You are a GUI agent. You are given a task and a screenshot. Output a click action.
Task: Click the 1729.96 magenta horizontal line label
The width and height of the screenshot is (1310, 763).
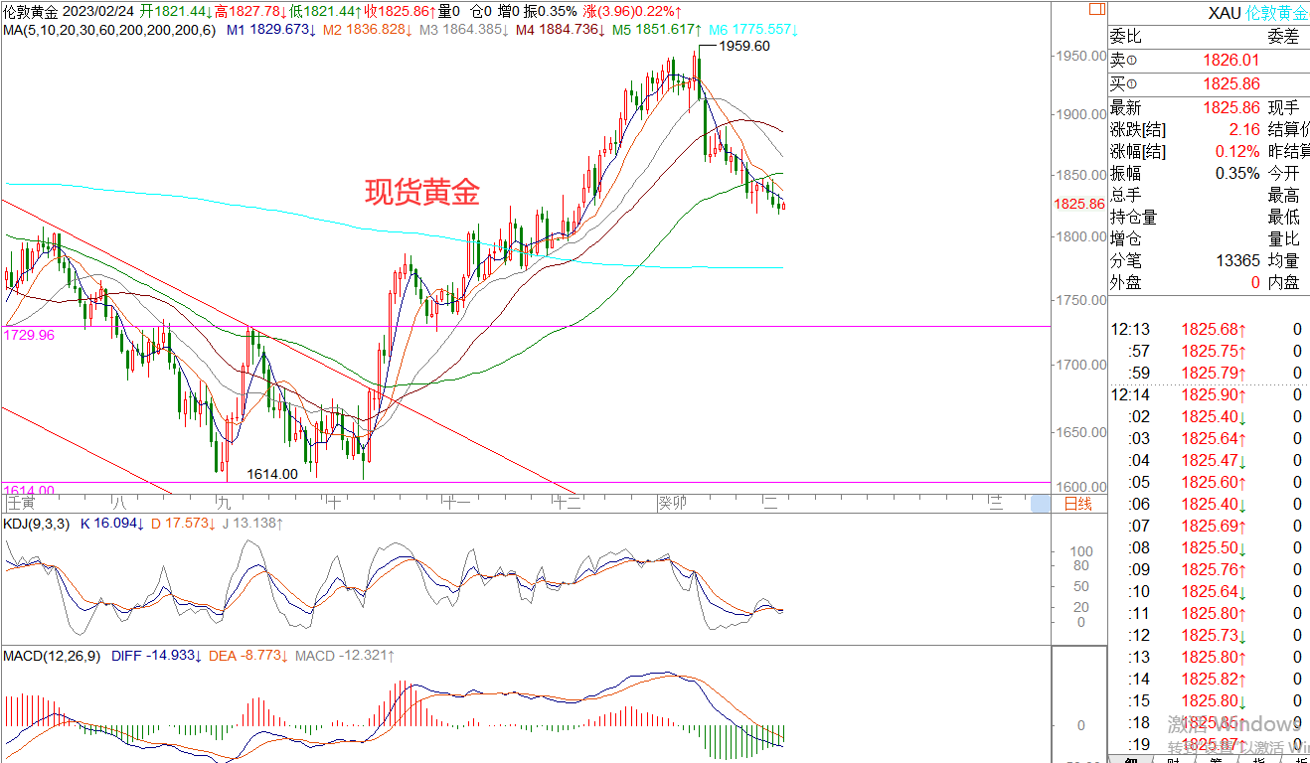(x=29, y=336)
